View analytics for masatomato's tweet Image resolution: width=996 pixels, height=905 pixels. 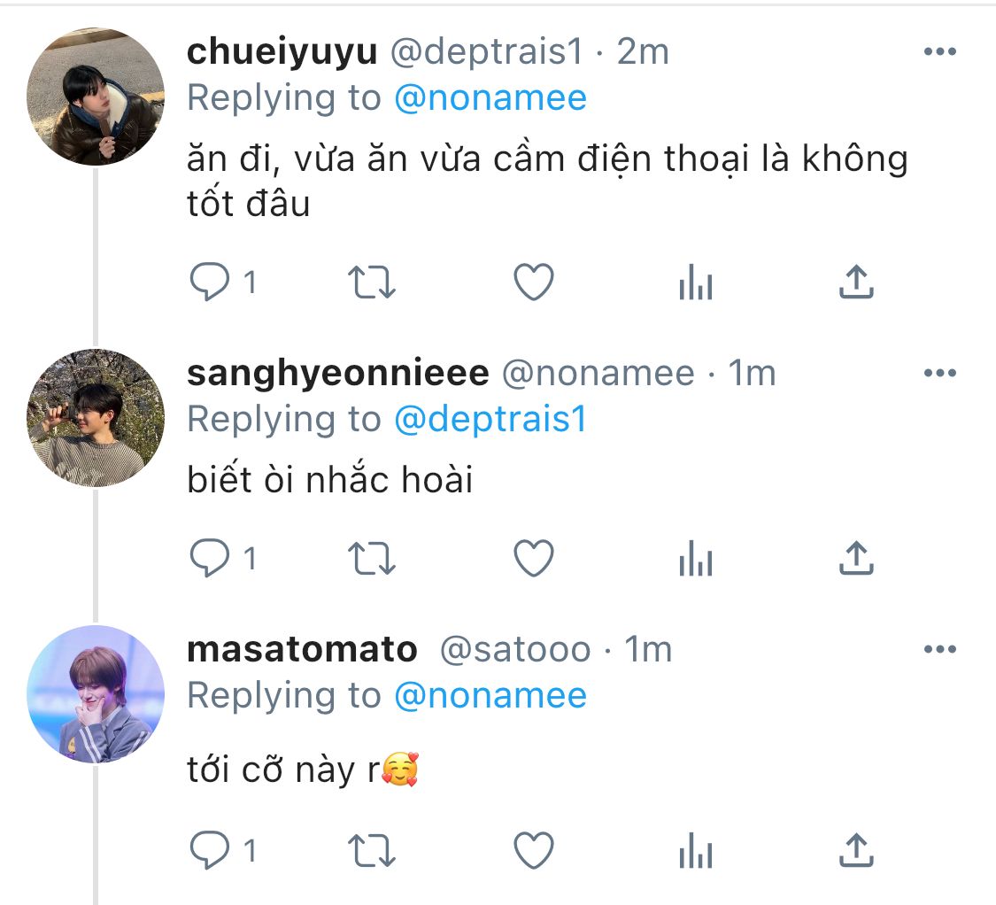point(695,851)
